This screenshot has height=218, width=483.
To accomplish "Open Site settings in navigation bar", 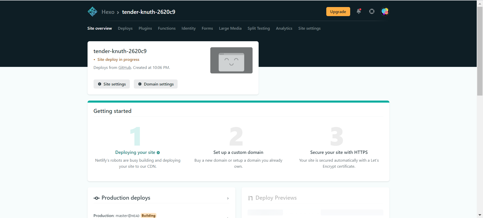I will click(309, 28).
